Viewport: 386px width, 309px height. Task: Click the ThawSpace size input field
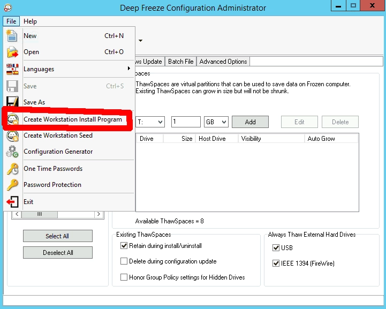[186, 122]
